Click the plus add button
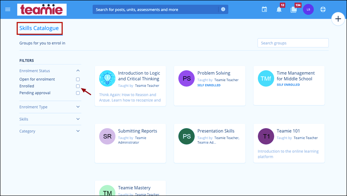The image size is (347, 196). click(x=338, y=19)
